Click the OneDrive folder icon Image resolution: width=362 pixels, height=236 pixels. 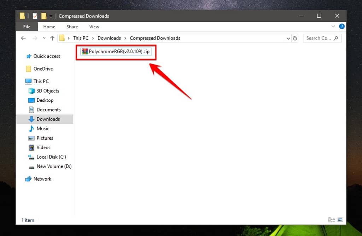(x=28, y=69)
